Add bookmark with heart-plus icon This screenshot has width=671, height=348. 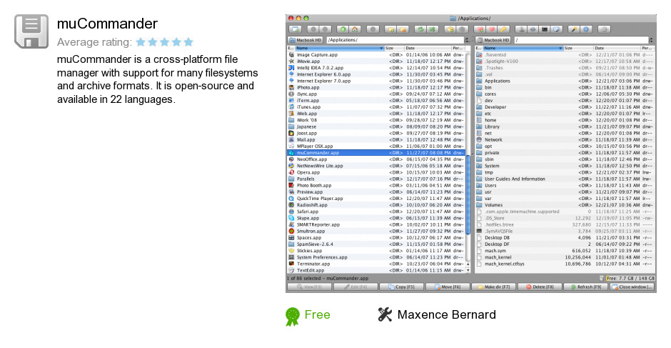tap(480, 29)
